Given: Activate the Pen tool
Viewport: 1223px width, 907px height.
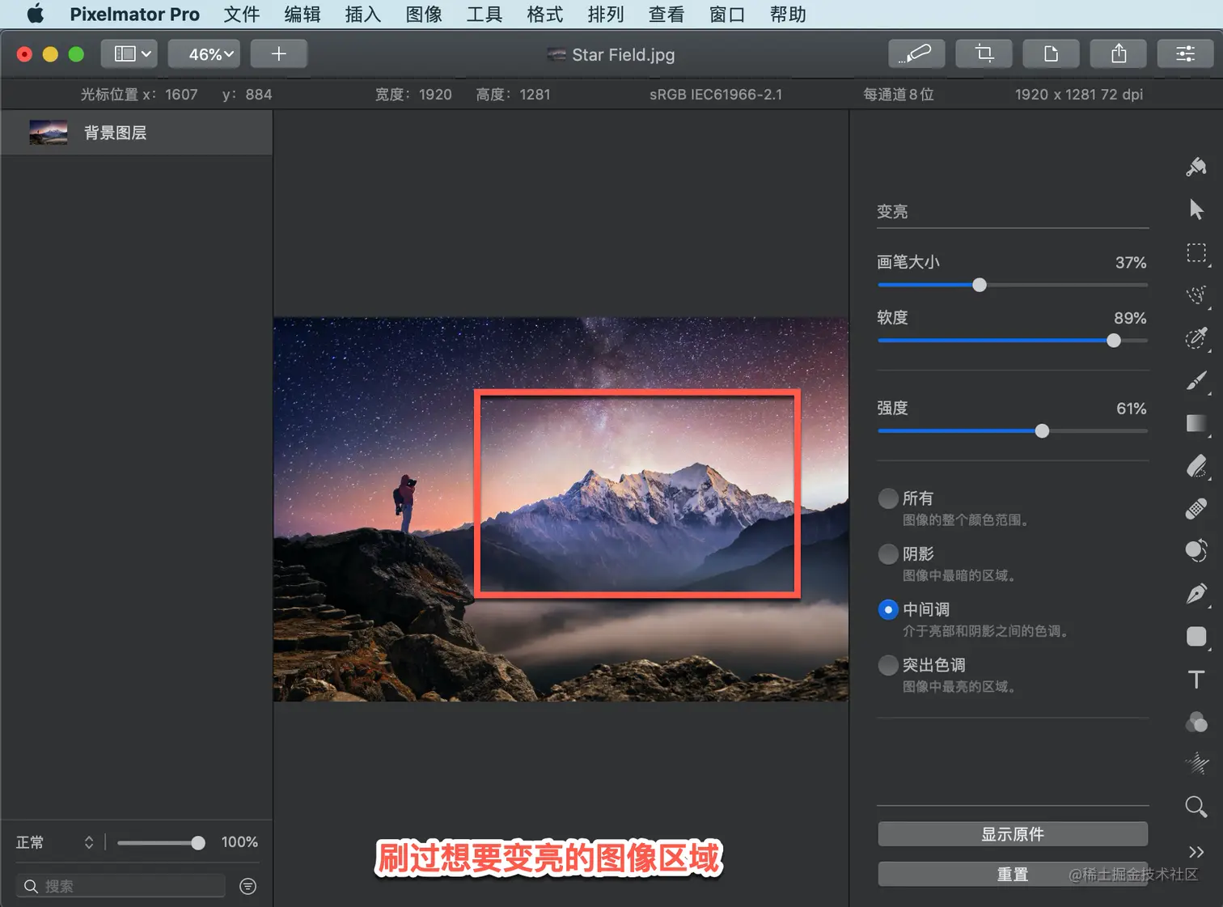Looking at the screenshot, I should coord(1196,594).
